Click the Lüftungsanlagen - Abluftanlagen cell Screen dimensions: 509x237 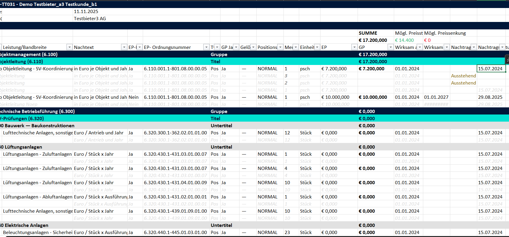pyautogui.click(x=37, y=197)
